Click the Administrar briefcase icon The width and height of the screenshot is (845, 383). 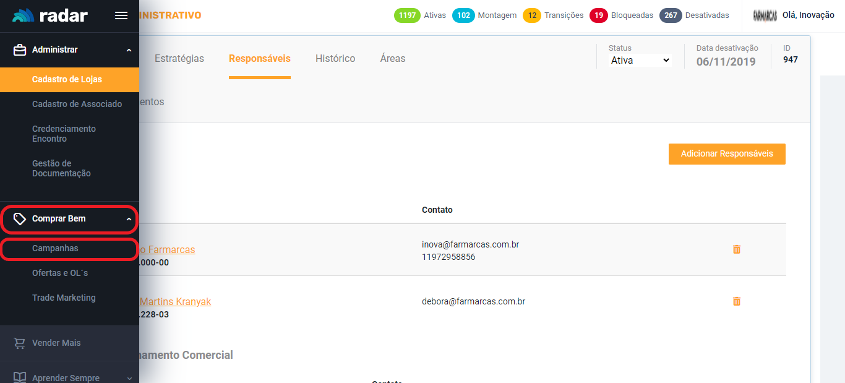pyautogui.click(x=20, y=49)
